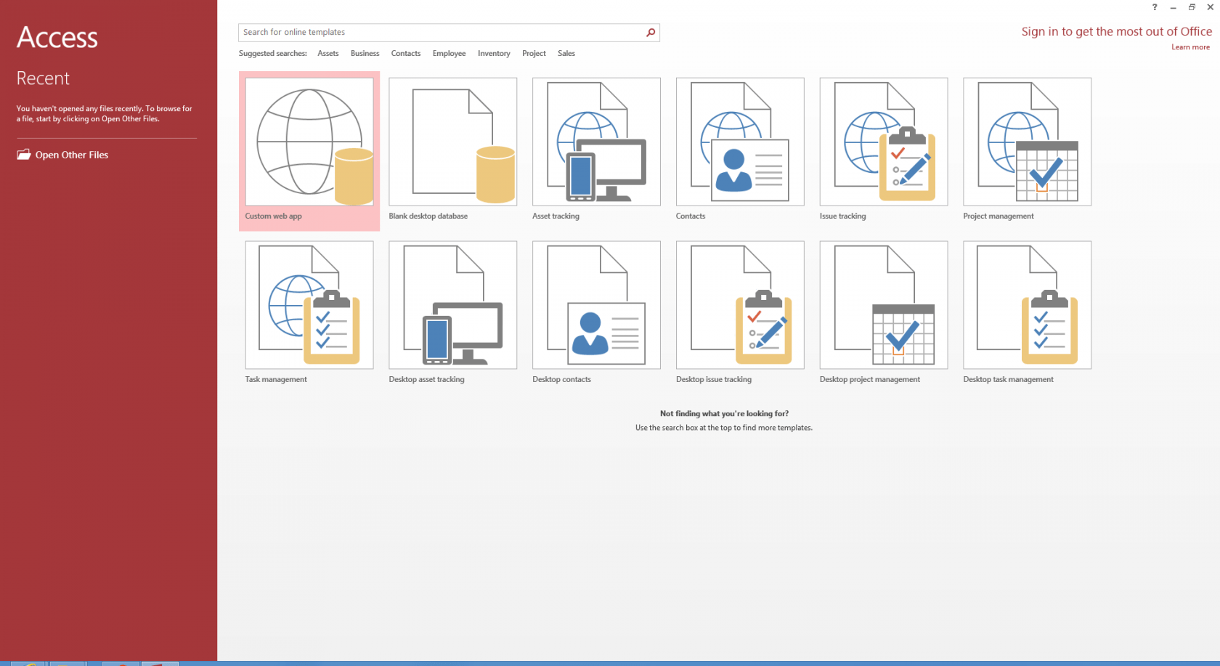The image size is (1220, 666).
Task: Focus the Search for online templates box
Action: point(449,33)
